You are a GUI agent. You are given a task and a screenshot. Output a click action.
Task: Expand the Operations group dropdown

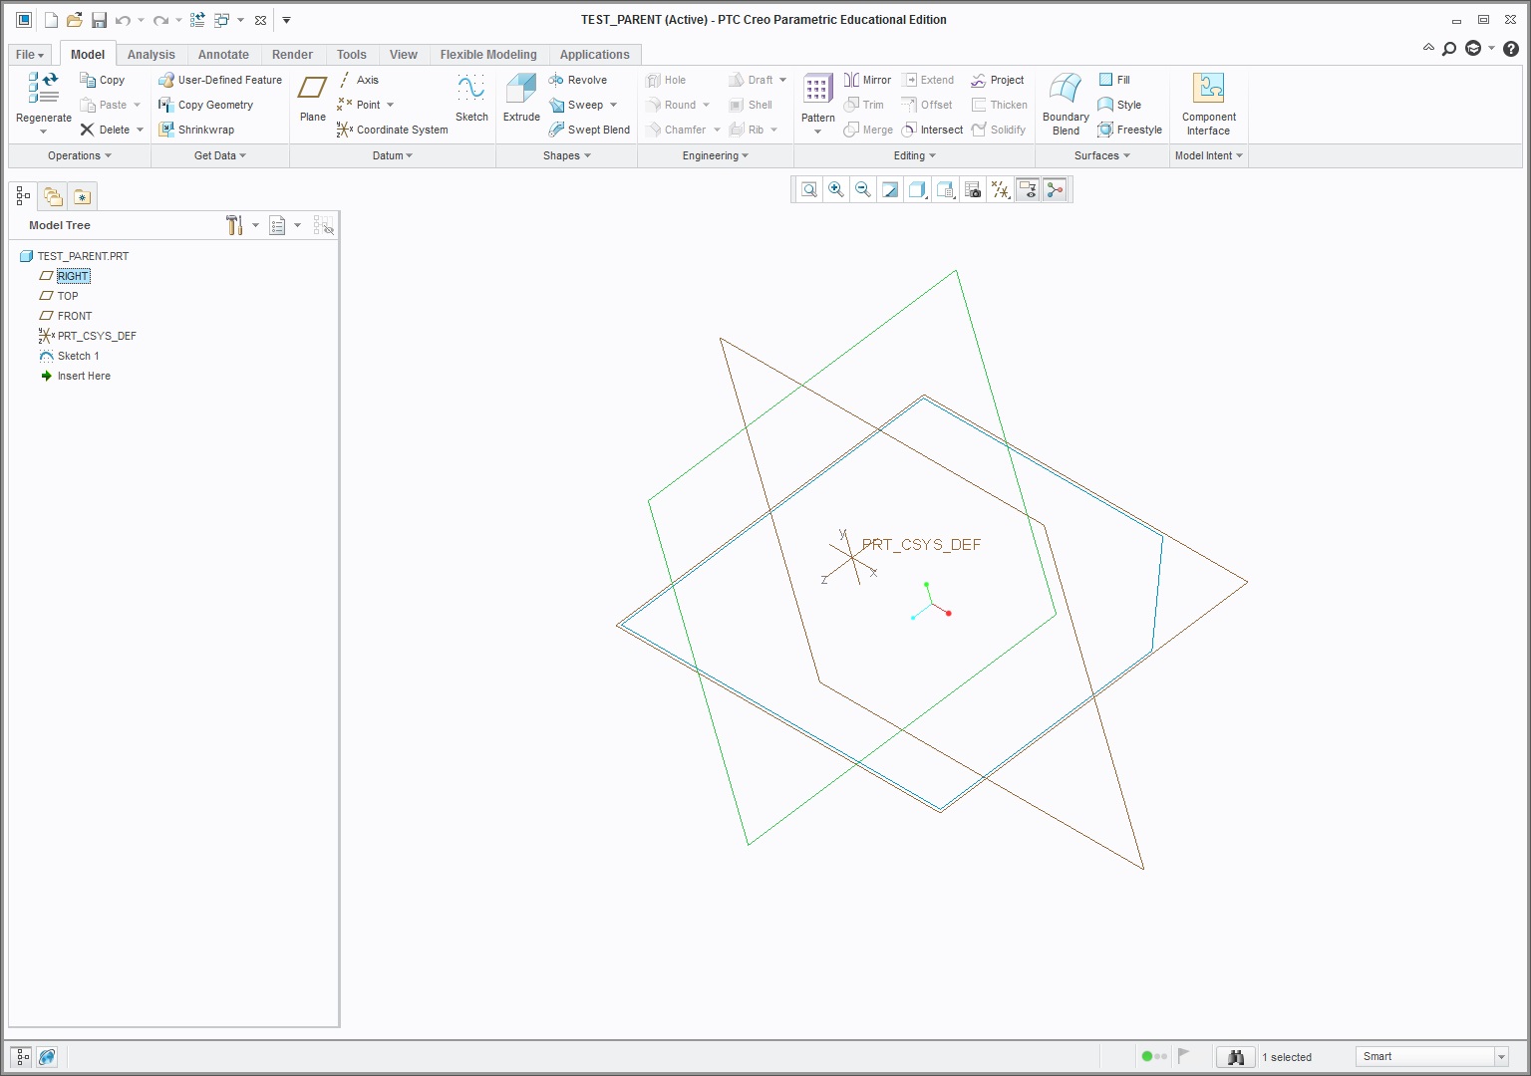point(80,155)
